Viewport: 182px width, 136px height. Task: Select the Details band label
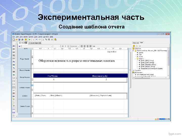pos(25,96)
